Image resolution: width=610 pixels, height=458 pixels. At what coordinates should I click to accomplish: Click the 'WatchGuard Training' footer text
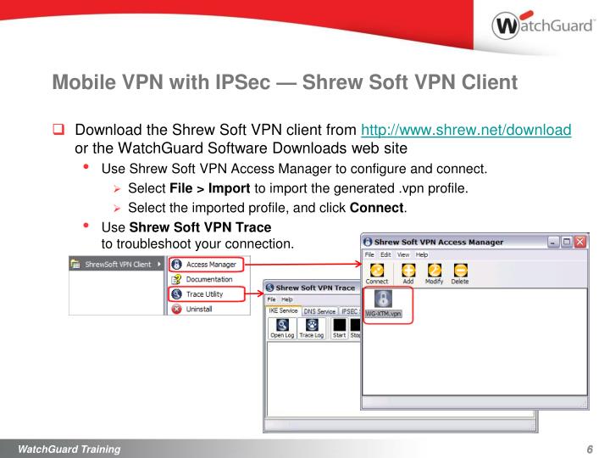[x=69, y=449]
